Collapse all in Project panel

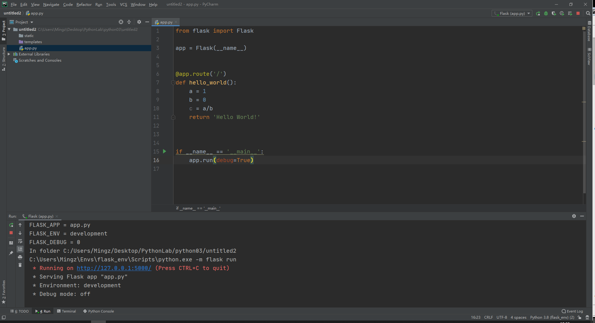(129, 22)
